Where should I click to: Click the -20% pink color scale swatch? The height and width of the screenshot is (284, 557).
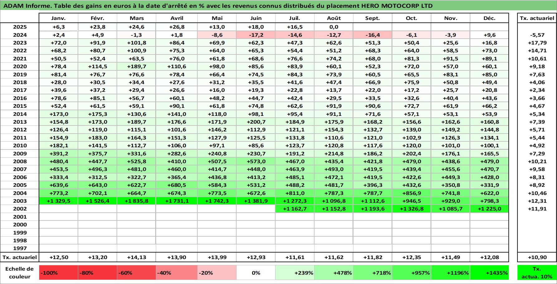coord(217,273)
